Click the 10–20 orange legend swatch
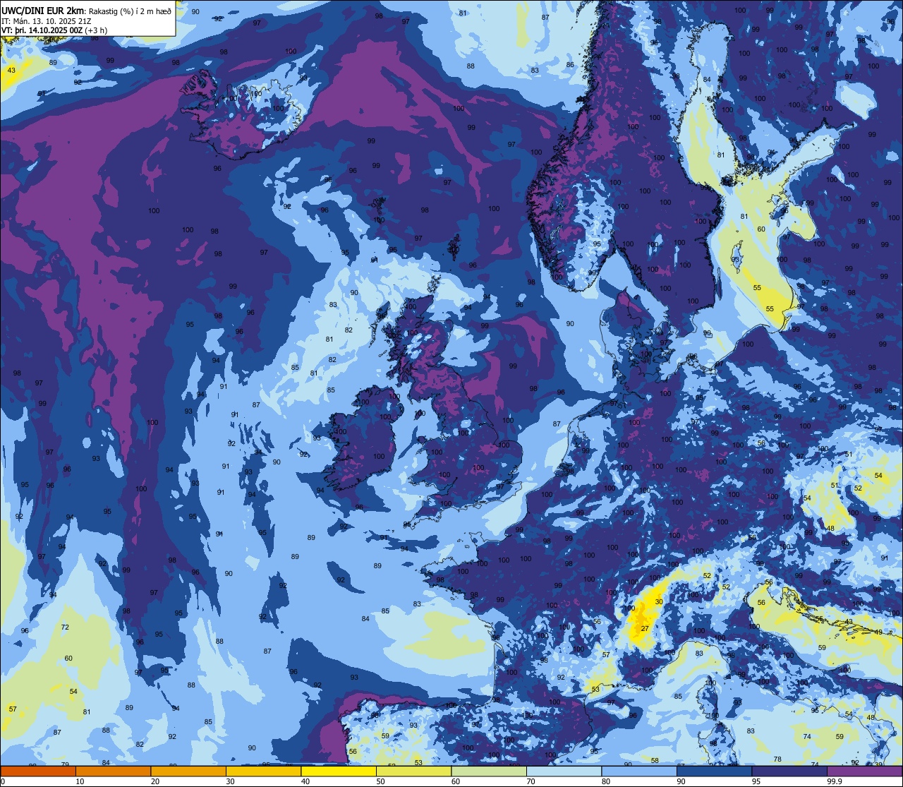The image size is (903, 787). pos(113,771)
